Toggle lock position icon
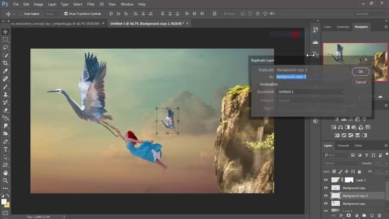 pyautogui.click(x=346, y=172)
